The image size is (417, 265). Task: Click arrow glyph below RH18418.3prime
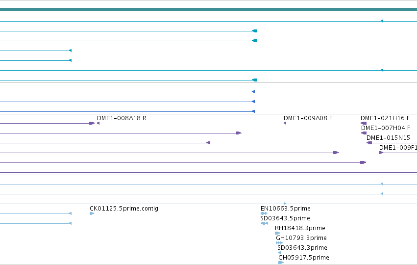click(x=278, y=233)
